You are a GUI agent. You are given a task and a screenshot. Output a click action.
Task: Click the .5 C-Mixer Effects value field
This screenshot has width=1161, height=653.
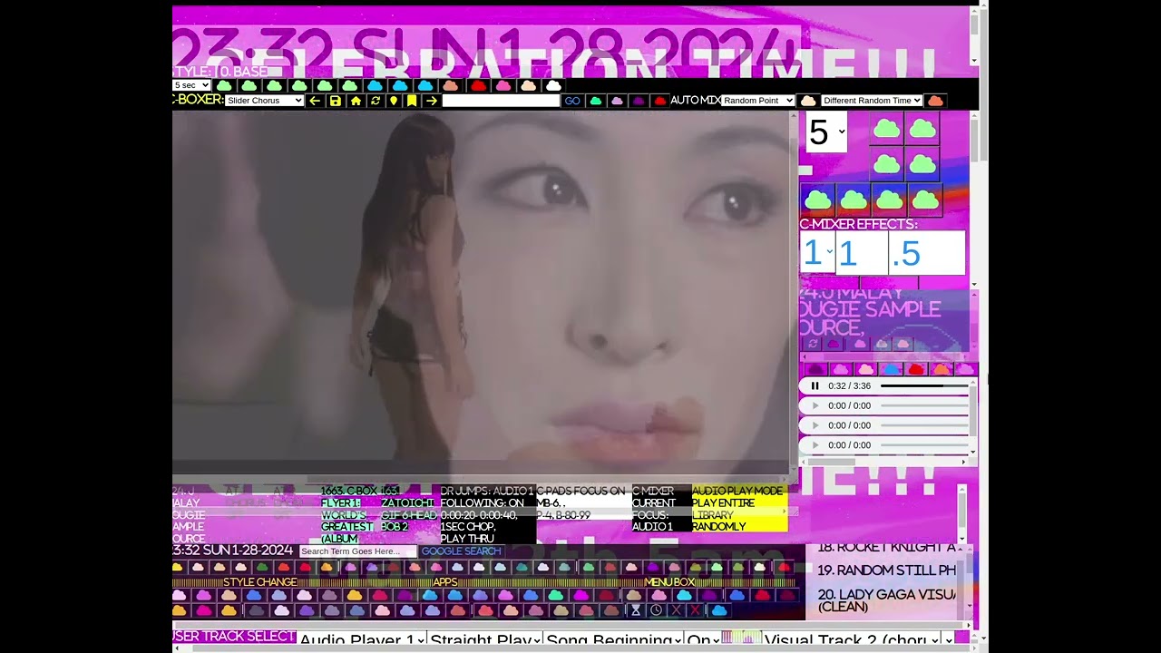pyautogui.click(x=926, y=253)
